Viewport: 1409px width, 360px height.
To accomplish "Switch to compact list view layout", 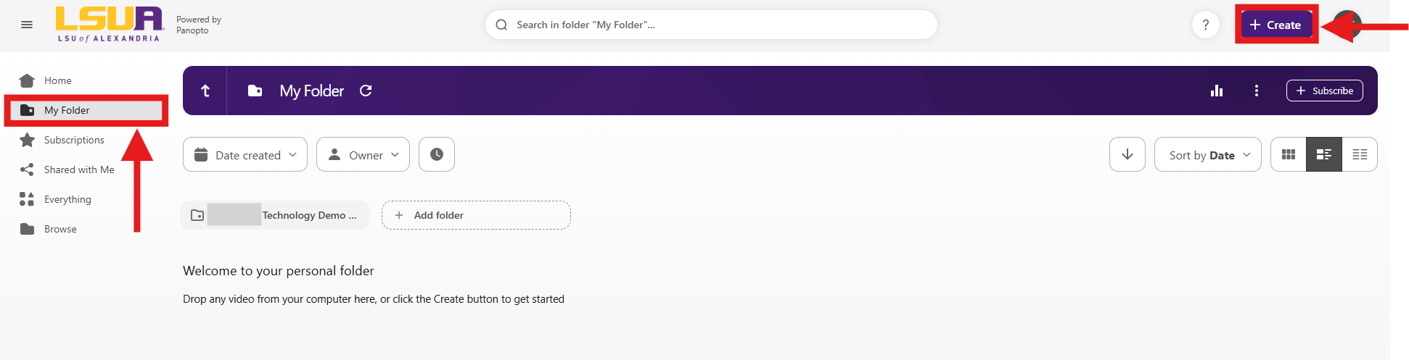I will point(1360,154).
